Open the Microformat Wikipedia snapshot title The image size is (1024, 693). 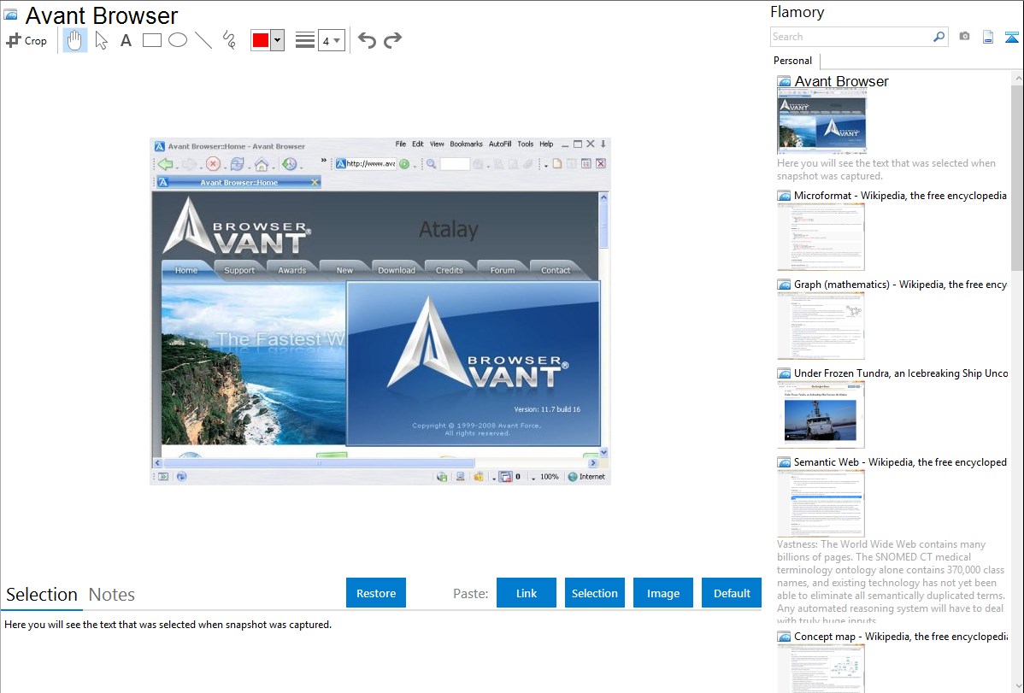(x=900, y=196)
